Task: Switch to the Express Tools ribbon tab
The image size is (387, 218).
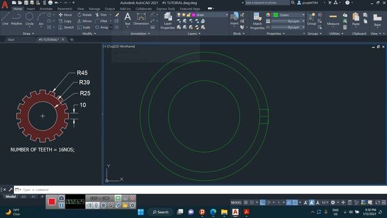Action: coord(166,8)
